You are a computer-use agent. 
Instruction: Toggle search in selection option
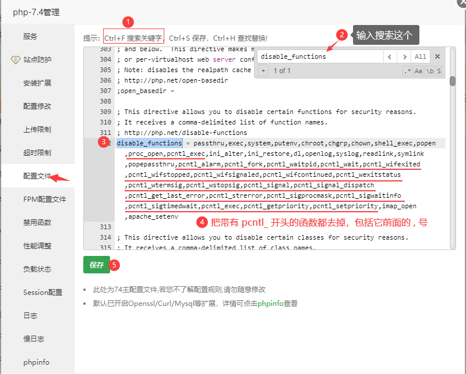[x=439, y=70]
